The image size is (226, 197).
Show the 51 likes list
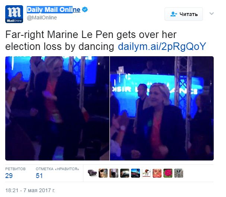coord(57,173)
